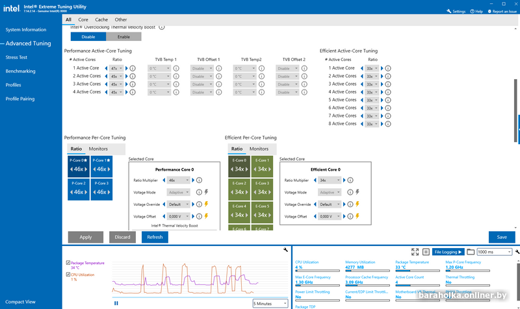The image size is (520, 309).
Task: Show info for 1 Active Core performance ratio
Action: 133,68
